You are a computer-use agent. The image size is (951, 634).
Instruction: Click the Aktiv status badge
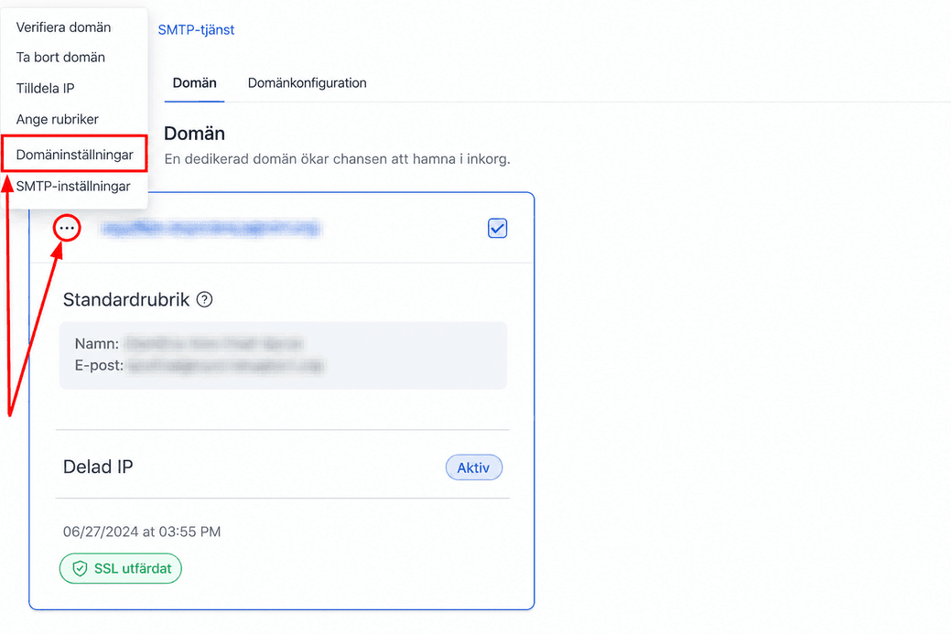pyautogui.click(x=474, y=467)
